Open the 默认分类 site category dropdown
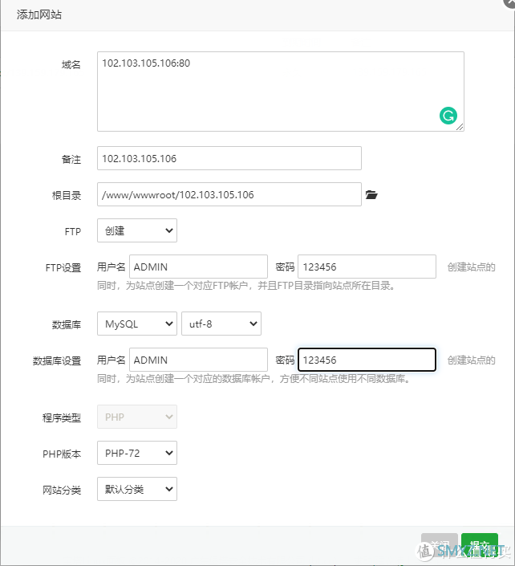This screenshot has width=515, height=566. coord(137,489)
